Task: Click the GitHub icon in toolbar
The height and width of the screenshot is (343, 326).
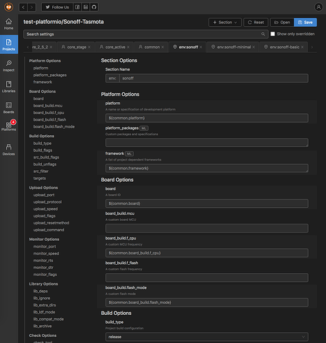Action: [94, 7]
